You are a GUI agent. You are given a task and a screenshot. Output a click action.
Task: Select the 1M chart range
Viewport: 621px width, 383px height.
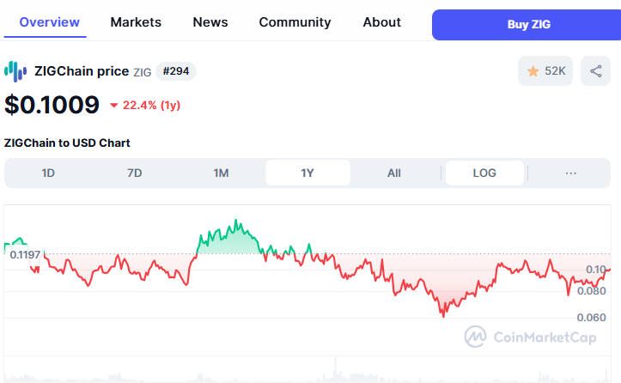click(x=221, y=173)
